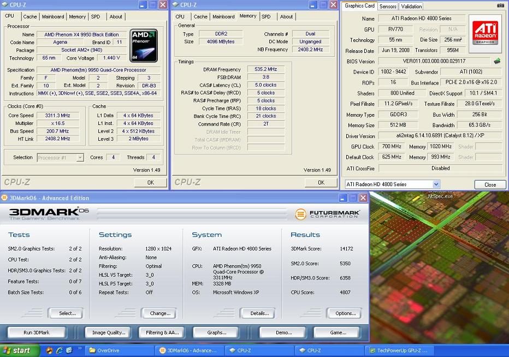Viewport: 509px width, 357px height.
Task: Open the About tab in left CPU-Z window
Action: [x=116, y=16]
